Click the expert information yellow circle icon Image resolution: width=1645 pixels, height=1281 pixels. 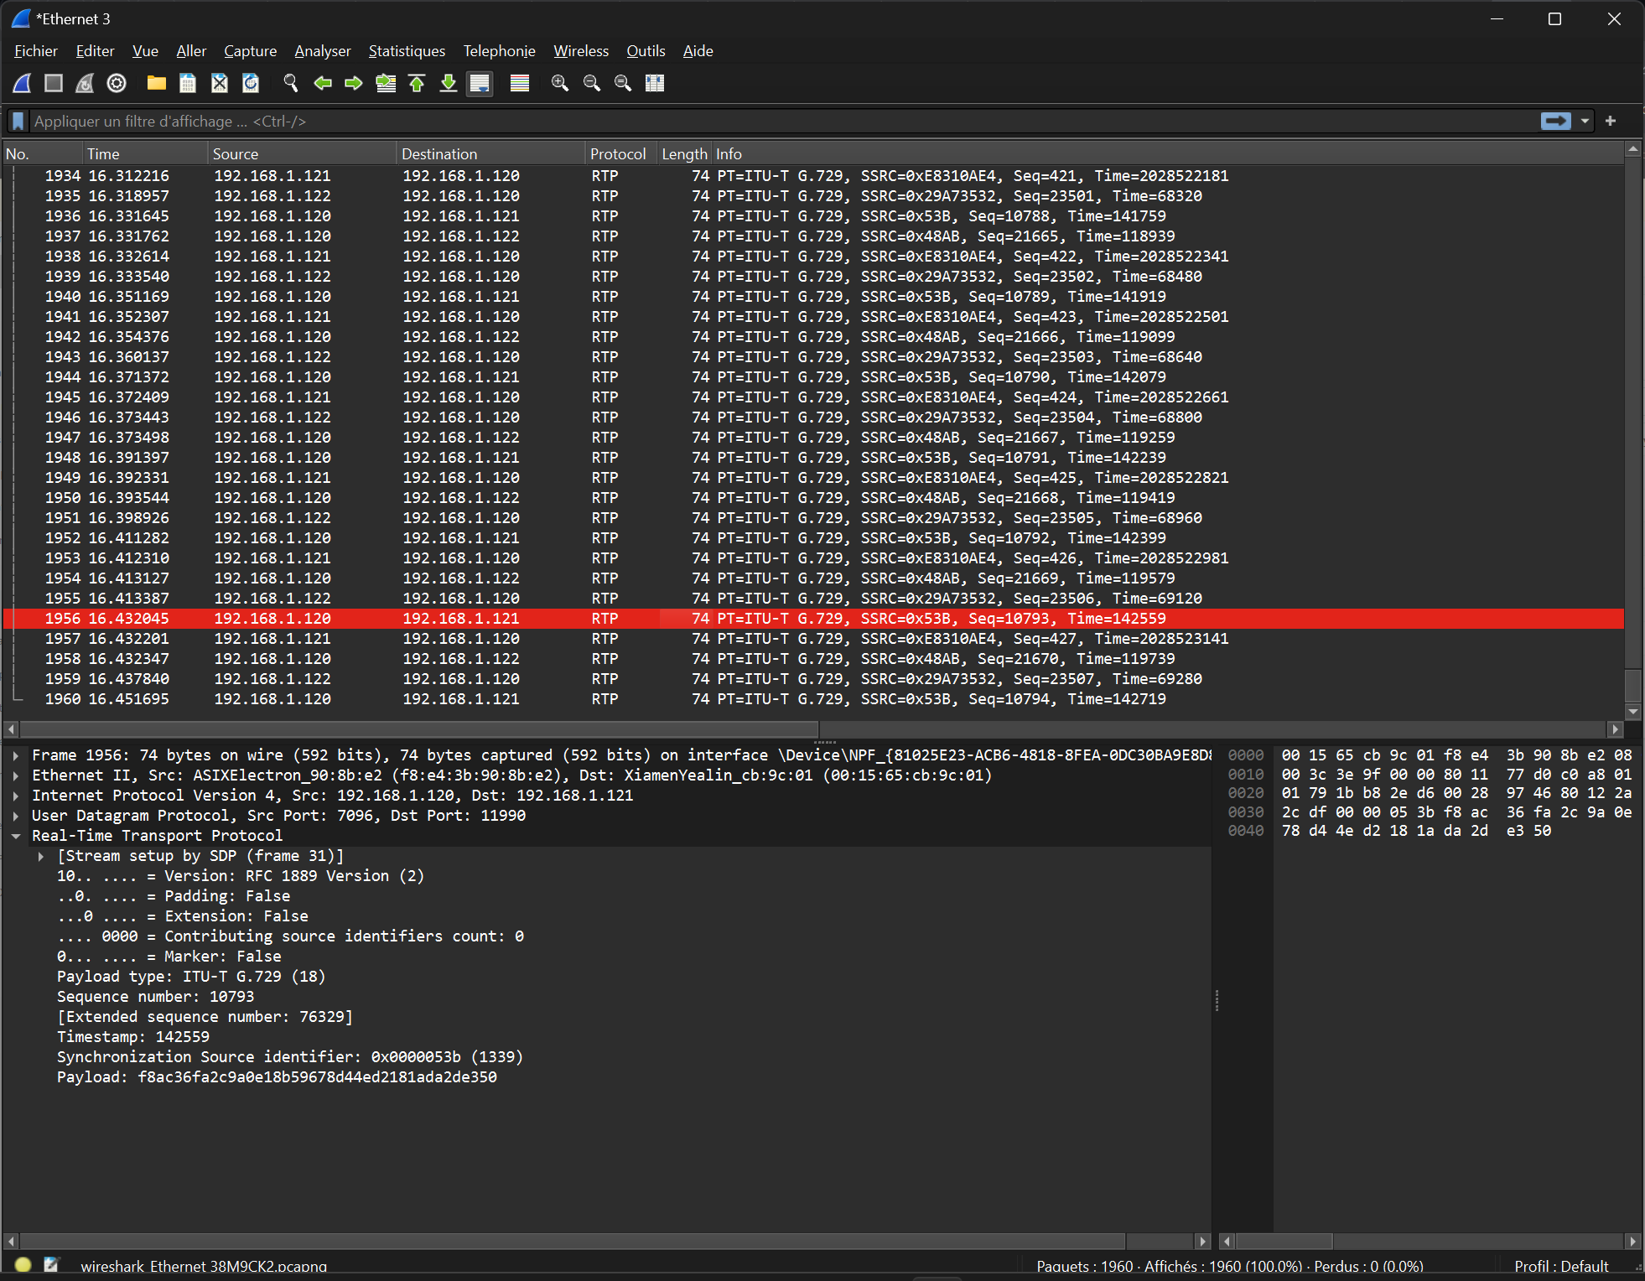23,1265
